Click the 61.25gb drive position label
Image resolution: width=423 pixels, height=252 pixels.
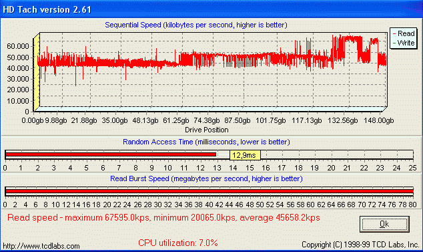click(176, 120)
